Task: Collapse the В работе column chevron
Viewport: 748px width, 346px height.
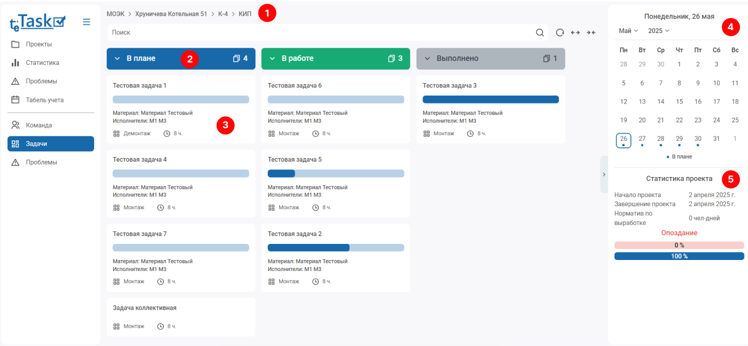Action: coord(272,59)
